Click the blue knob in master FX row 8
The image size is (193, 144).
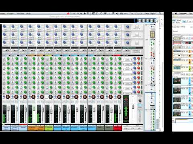(135, 92)
